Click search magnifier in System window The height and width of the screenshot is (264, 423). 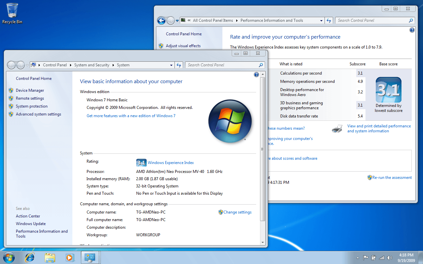point(261,65)
